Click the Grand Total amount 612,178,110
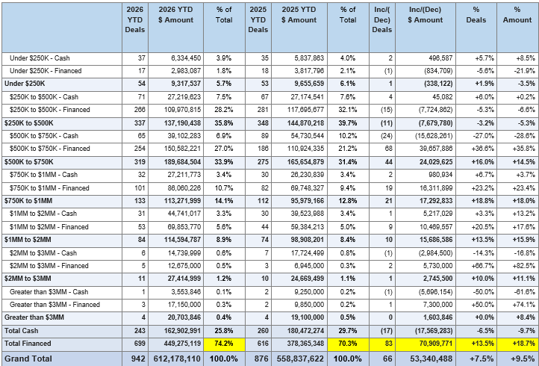 [x=175, y=359]
